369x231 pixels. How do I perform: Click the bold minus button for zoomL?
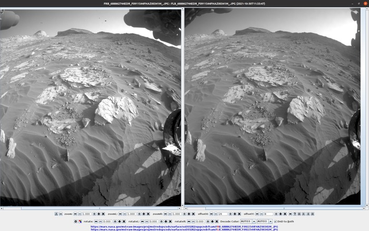click(x=120, y=214)
